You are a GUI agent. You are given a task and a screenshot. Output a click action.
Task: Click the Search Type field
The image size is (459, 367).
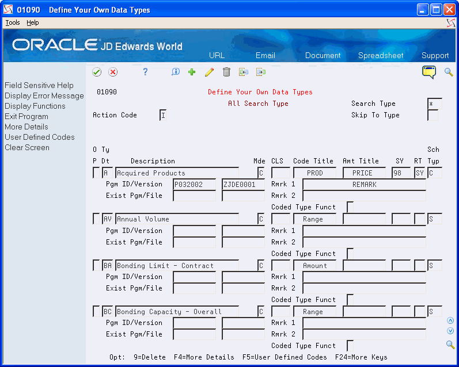[x=434, y=104]
